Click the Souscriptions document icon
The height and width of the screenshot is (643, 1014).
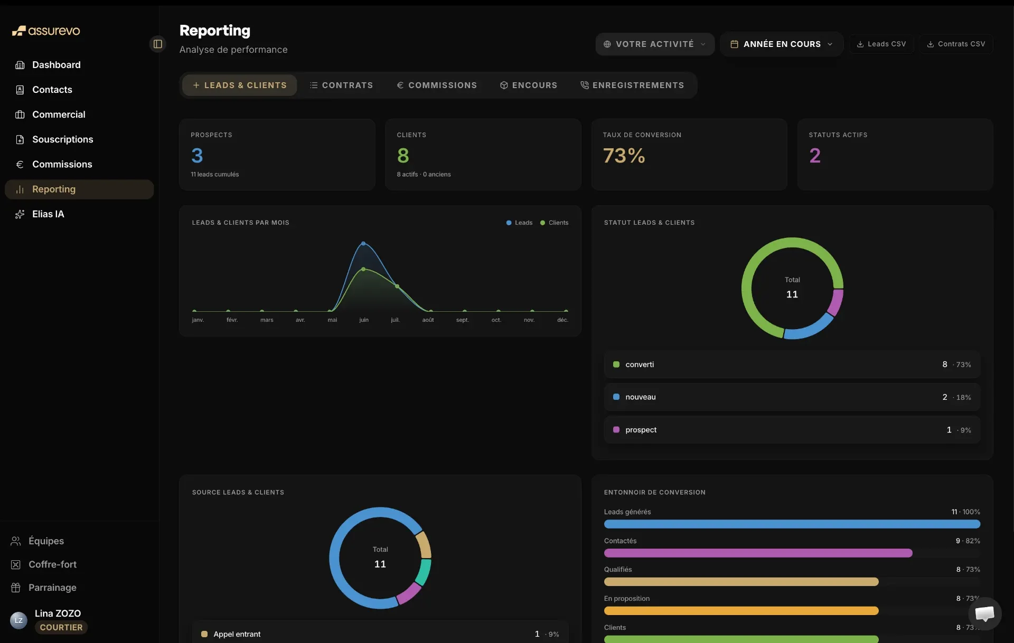pos(20,139)
